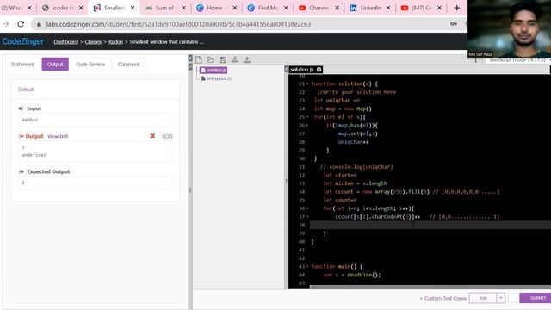Viewport: 551px width, 310px height.
Task: Reload the browser page
Action: (21, 24)
